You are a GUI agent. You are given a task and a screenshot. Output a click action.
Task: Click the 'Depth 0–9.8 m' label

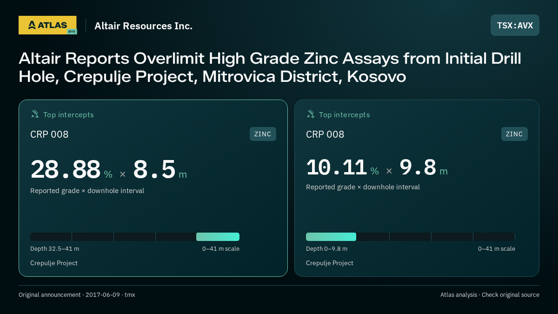coord(326,249)
